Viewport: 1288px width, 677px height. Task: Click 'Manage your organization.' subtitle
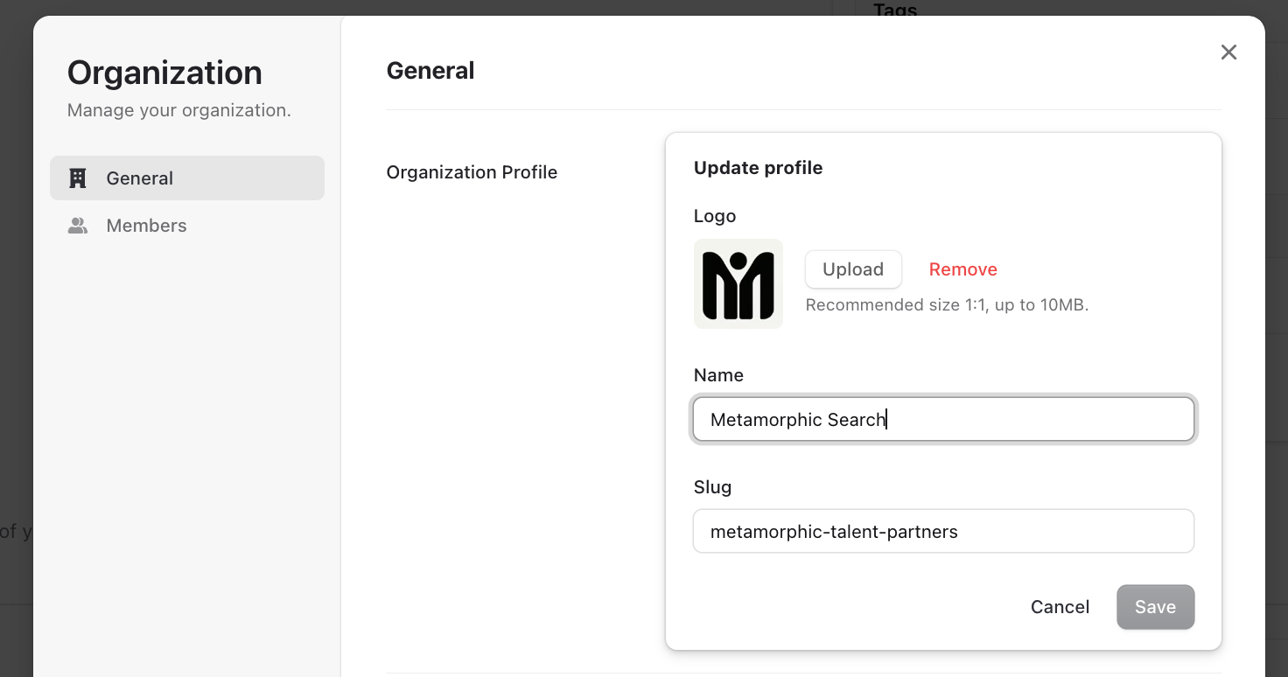[x=179, y=110]
